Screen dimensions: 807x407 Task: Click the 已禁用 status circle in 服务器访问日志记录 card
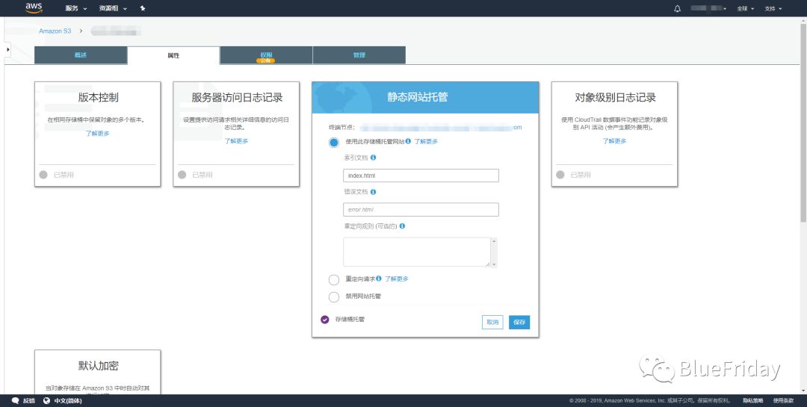click(182, 175)
